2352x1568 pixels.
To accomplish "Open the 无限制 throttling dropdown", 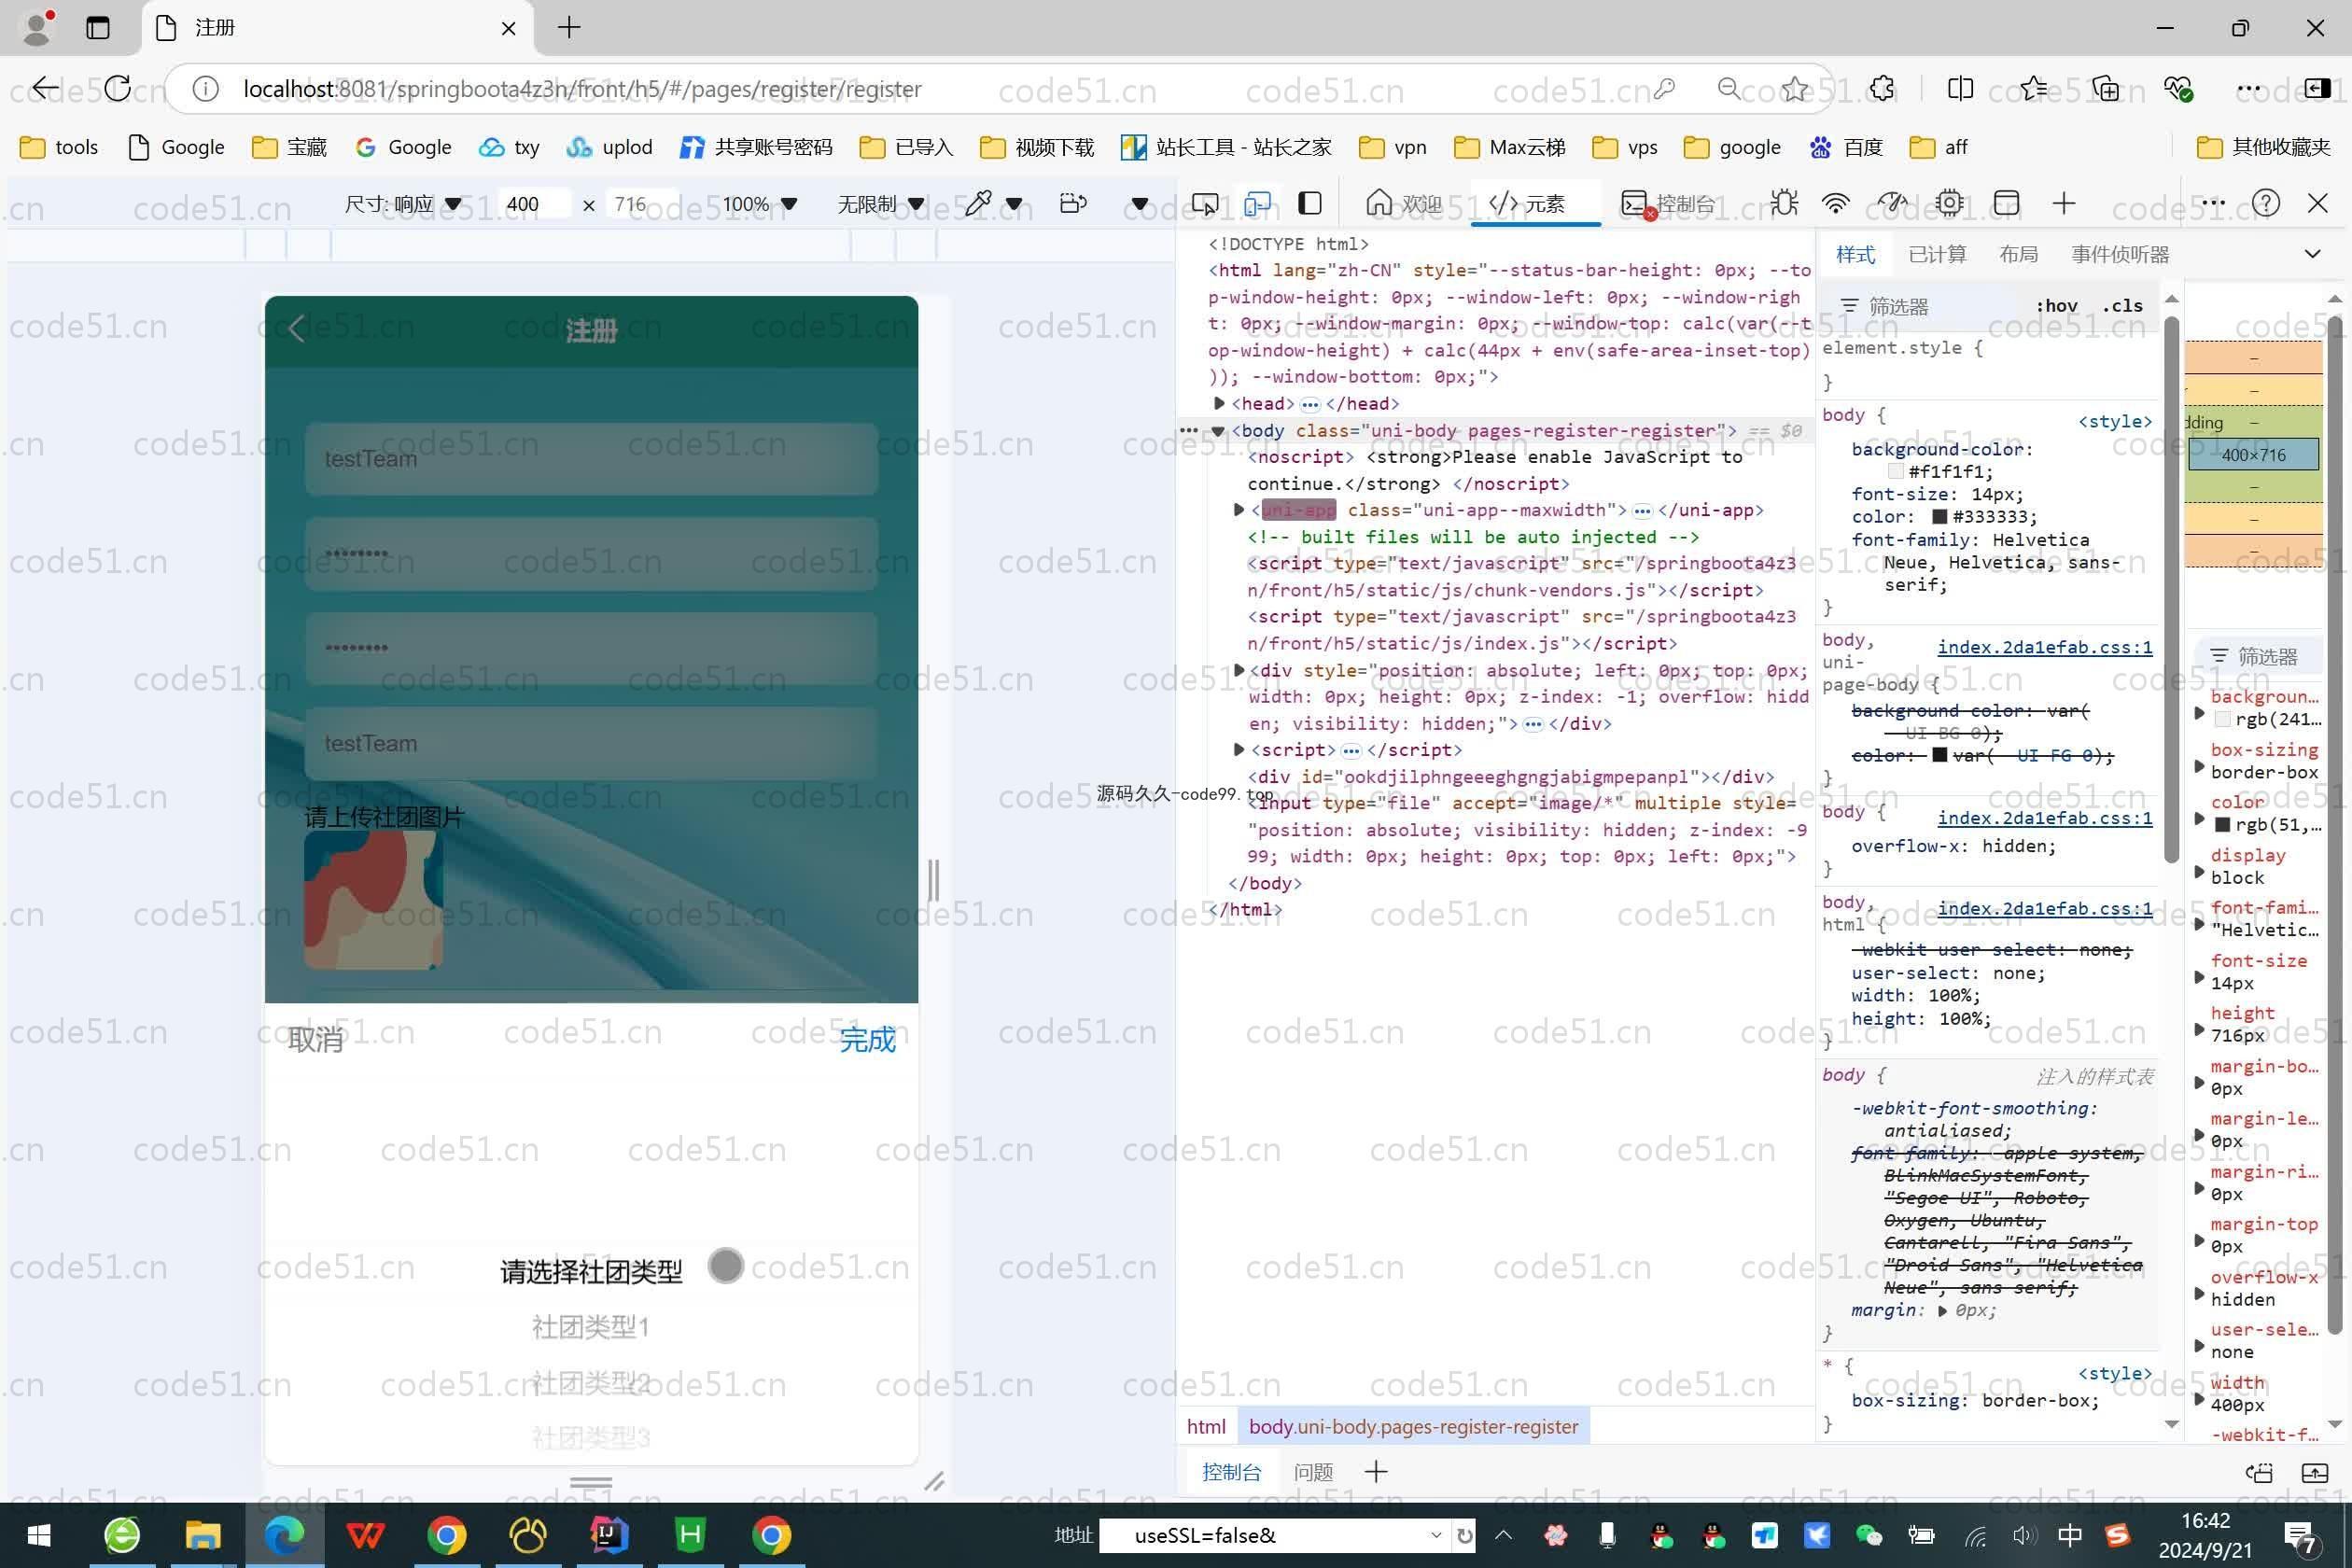I will pos(880,204).
